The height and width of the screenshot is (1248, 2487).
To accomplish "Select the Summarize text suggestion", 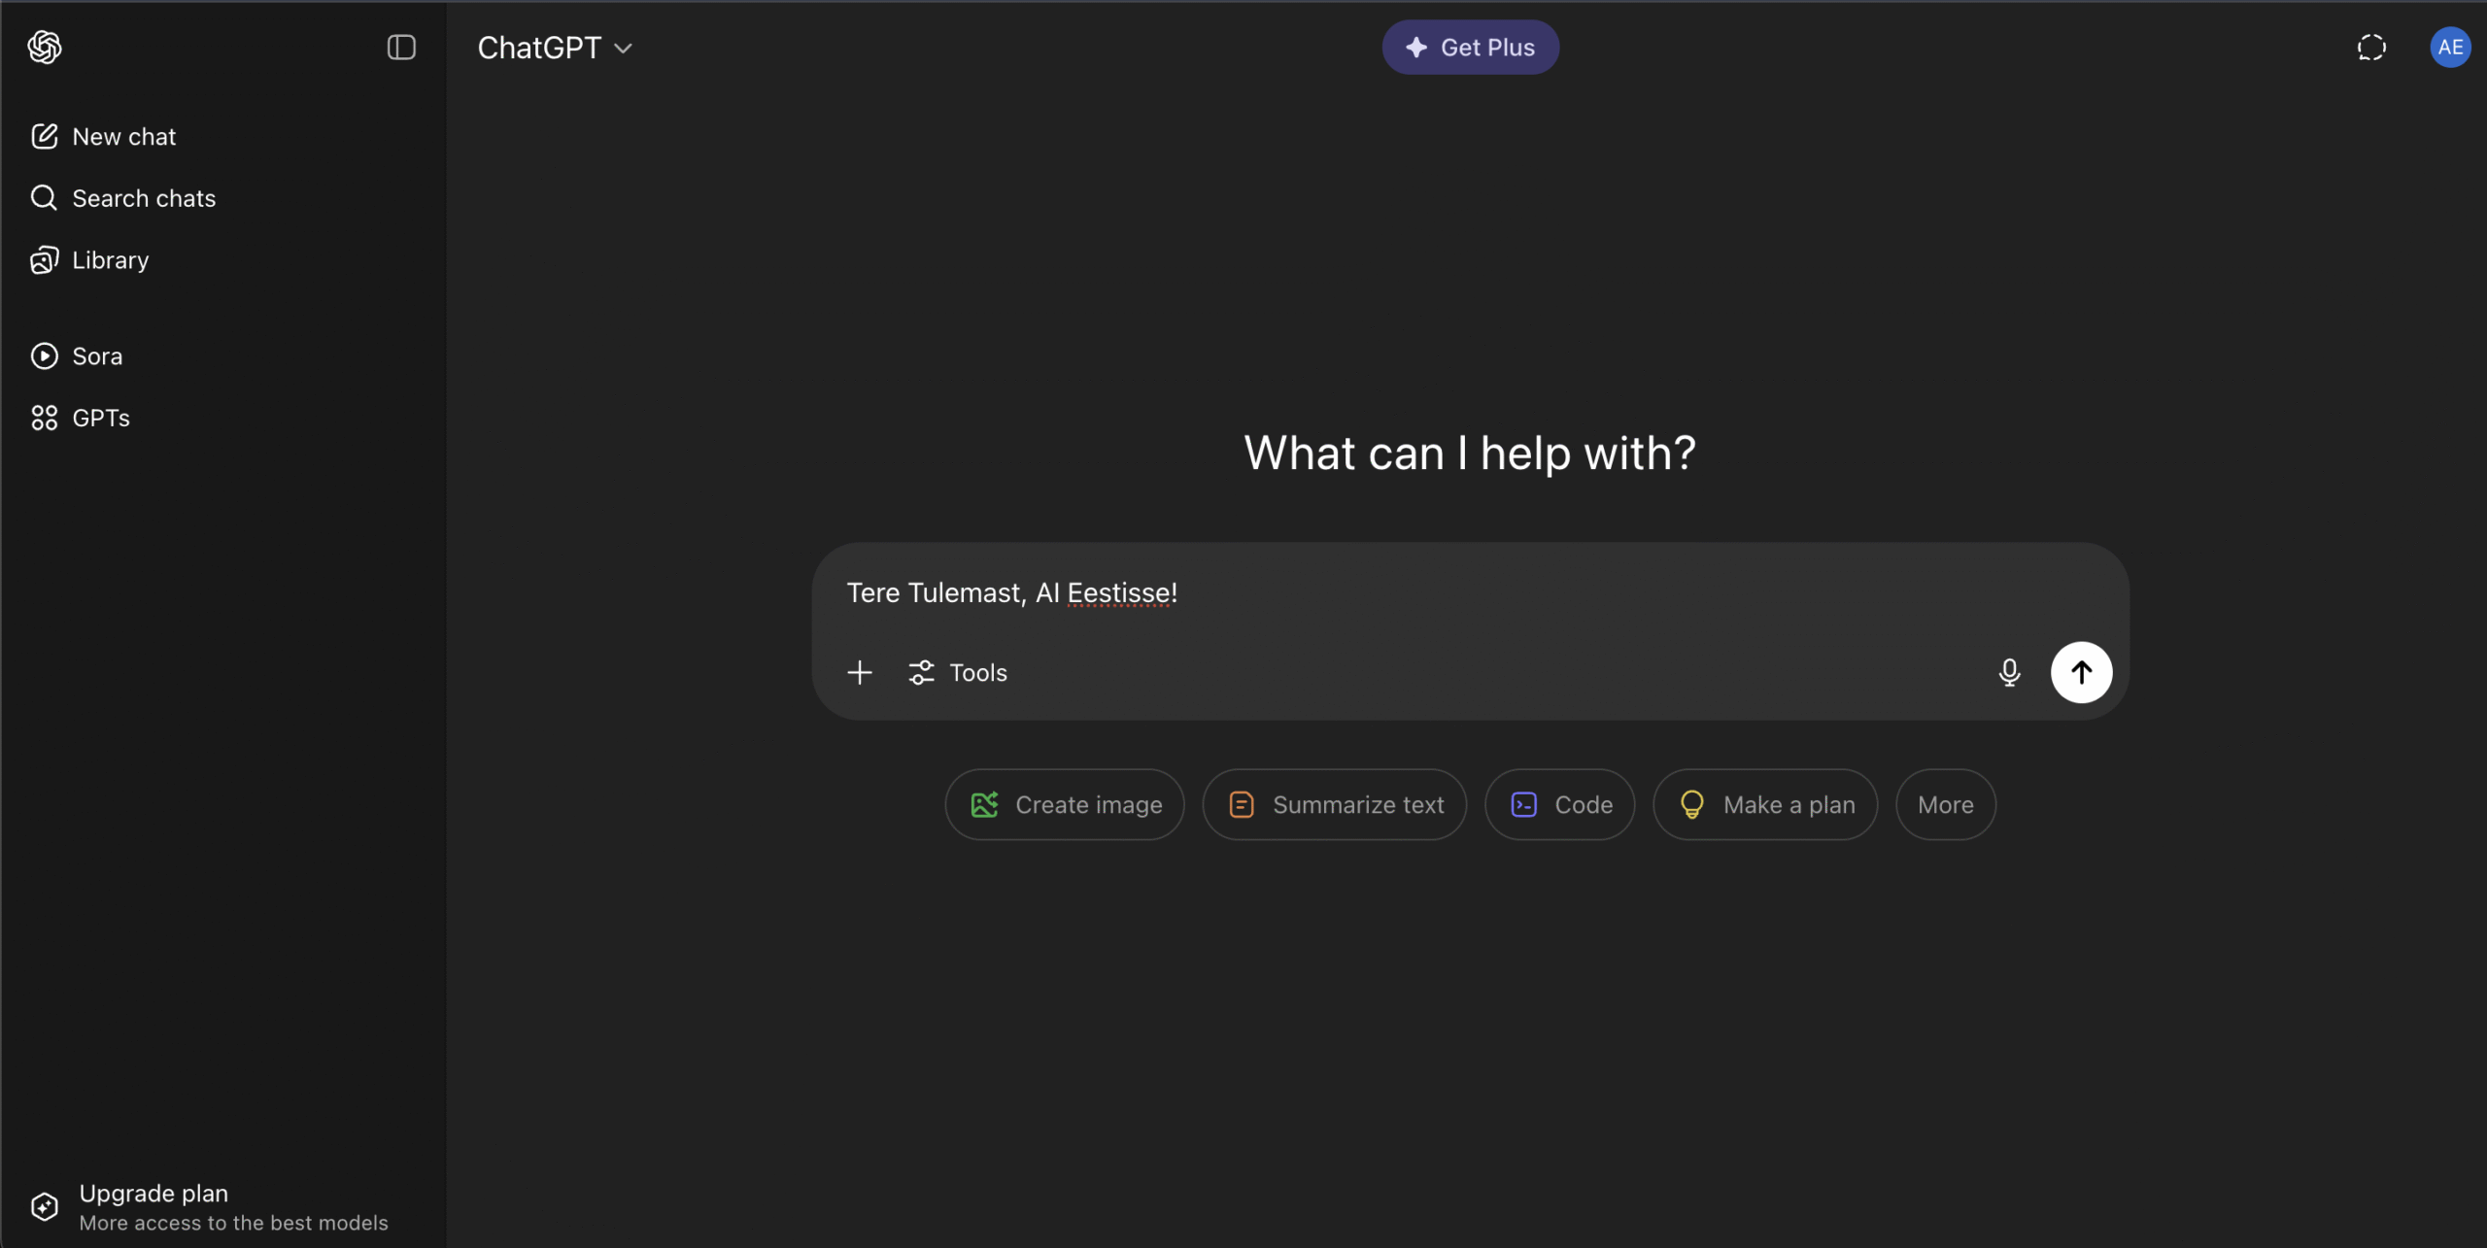I will point(1335,805).
